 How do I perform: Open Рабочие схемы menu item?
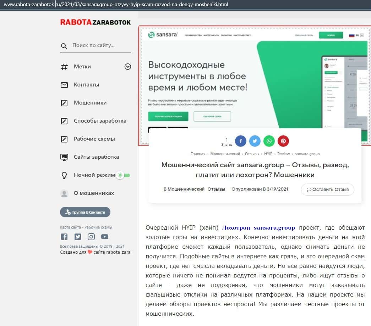[x=94, y=139]
